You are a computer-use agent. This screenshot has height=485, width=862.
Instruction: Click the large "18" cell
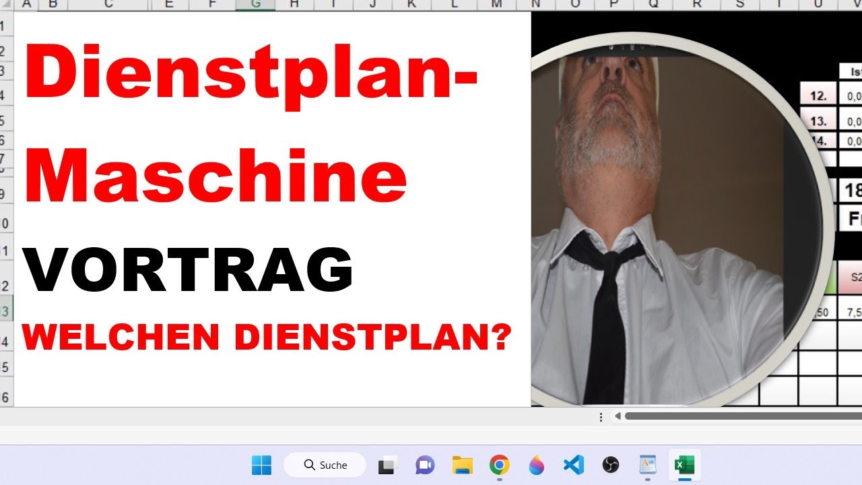tap(849, 191)
